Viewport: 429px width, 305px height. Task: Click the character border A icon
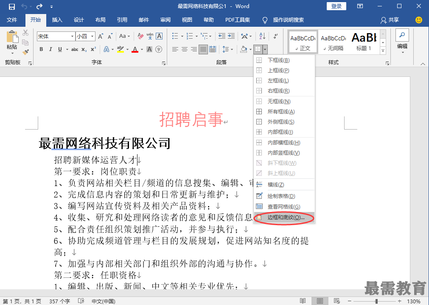click(159, 36)
